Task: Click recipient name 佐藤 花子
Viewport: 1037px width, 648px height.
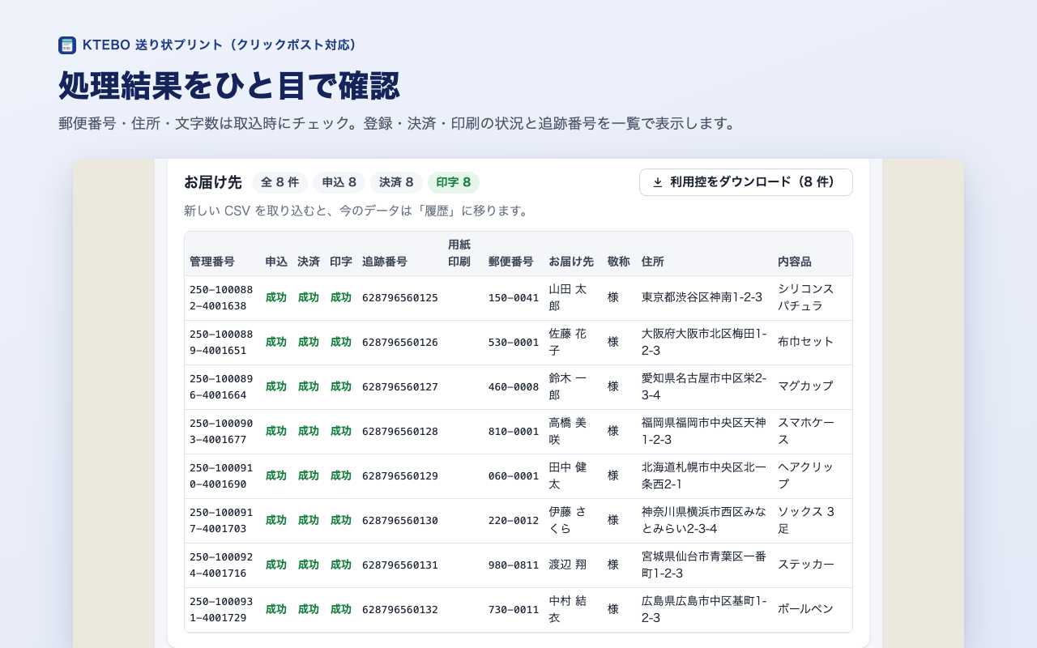Action: [x=568, y=342]
